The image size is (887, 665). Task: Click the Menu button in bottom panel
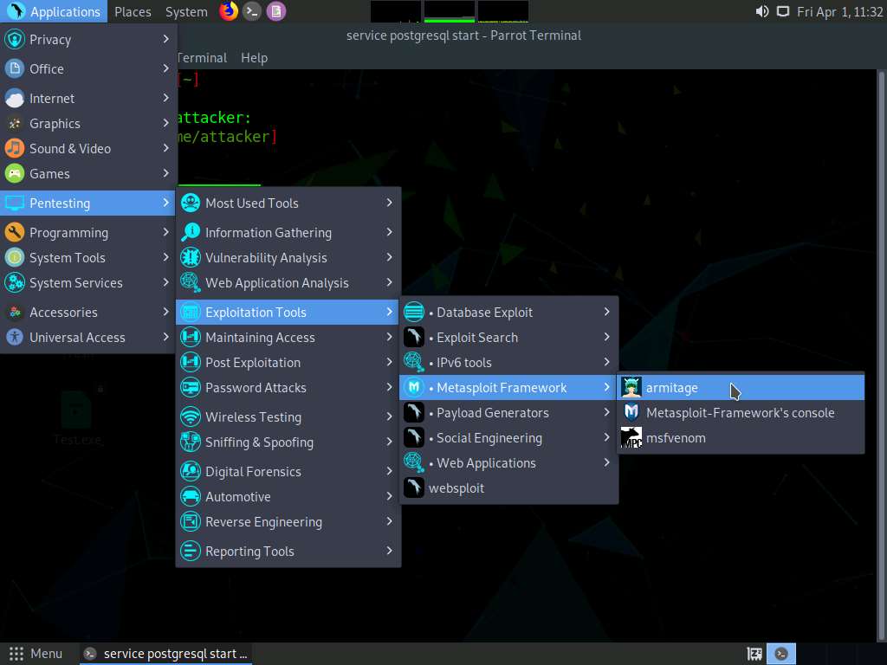pos(36,654)
